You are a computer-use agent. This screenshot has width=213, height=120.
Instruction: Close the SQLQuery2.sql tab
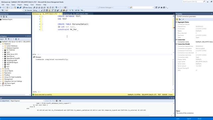(x=61, y=14)
